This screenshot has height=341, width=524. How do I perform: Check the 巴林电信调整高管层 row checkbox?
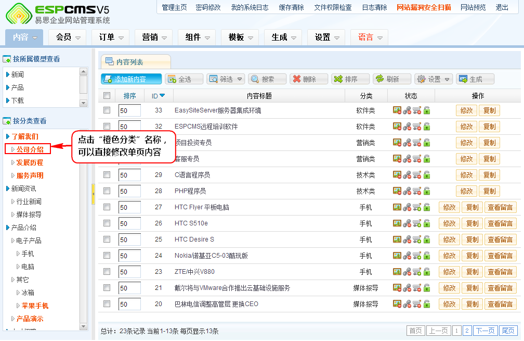point(107,304)
